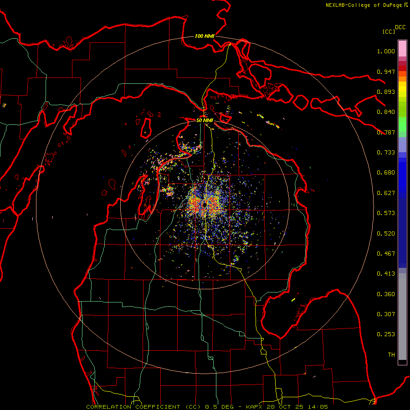Click the DCC legend heading
The height and width of the screenshot is (410, 410).
[400, 27]
